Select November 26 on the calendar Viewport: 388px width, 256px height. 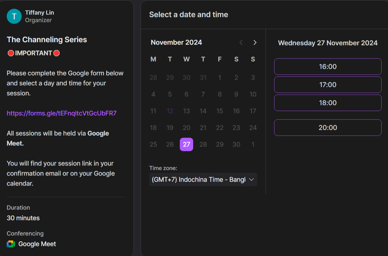[x=170, y=144]
